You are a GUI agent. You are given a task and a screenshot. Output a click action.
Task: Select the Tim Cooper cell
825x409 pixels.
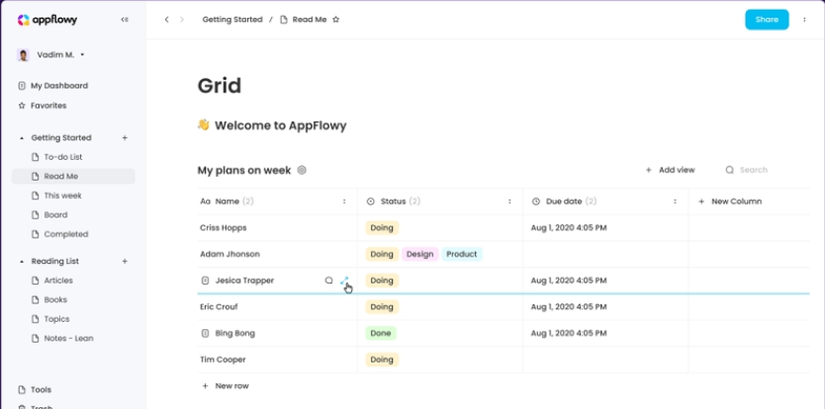277,360
